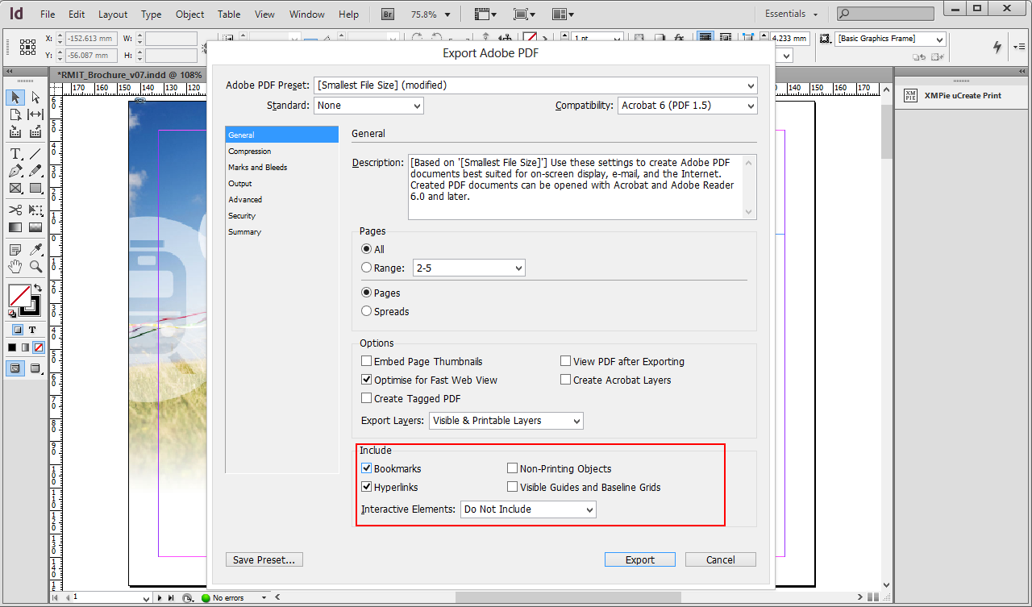The width and height of the screenshot is (1032, 607).
Task: Activate the Zoom tool
Action: 35,267
